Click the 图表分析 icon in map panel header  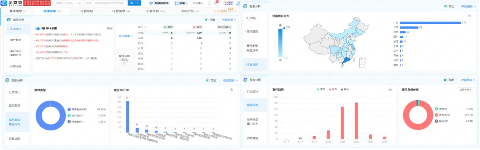pyautogui.click(x=245, y=6)
